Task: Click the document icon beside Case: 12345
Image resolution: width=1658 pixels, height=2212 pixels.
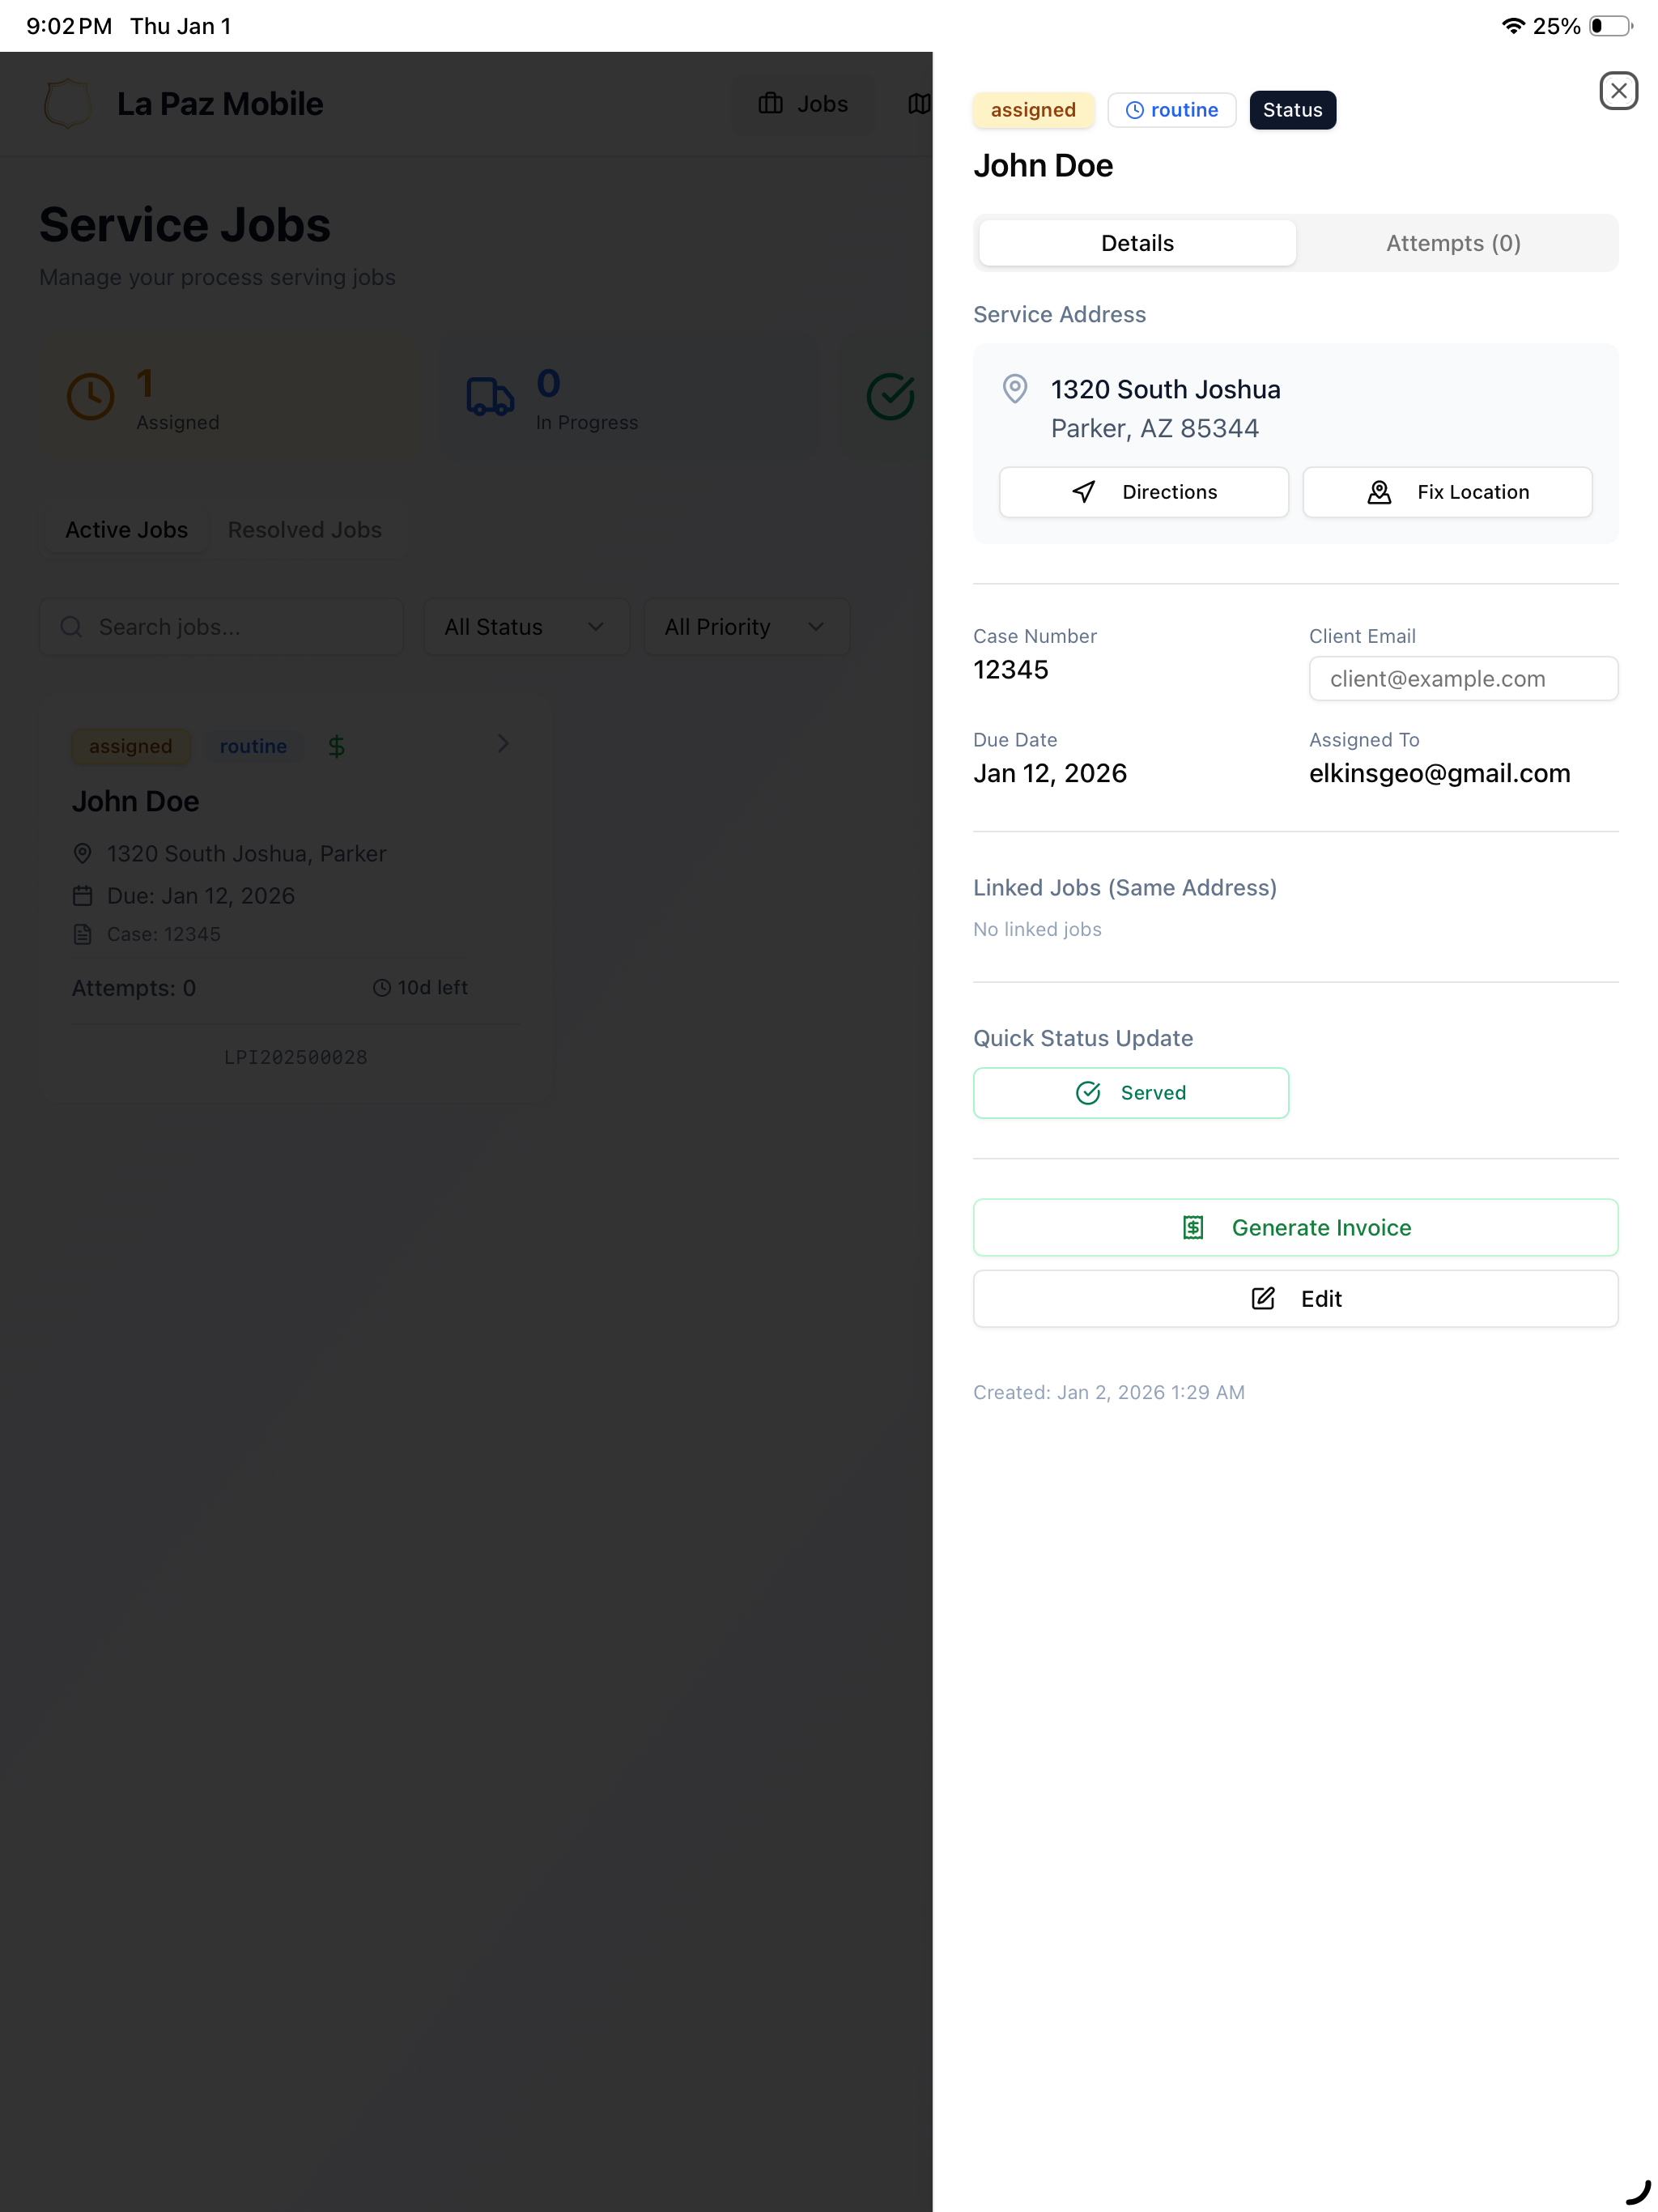Action: point(82,934)
